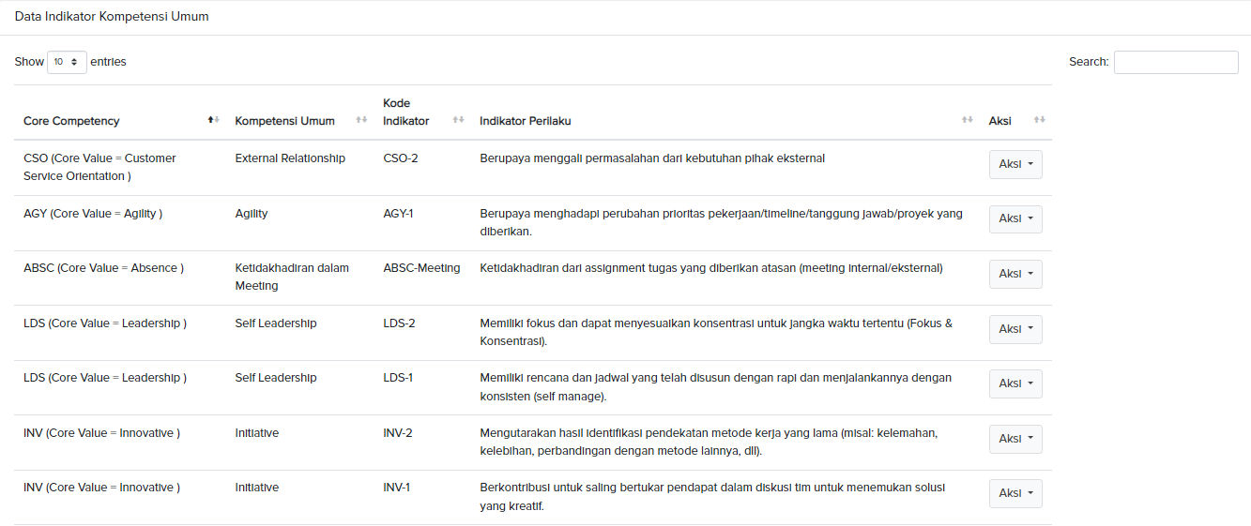Focus the Search input field
This screenshot has width=1251, height=526.
point(1175,62)
